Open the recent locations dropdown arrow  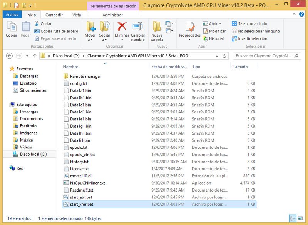point(27,56)
